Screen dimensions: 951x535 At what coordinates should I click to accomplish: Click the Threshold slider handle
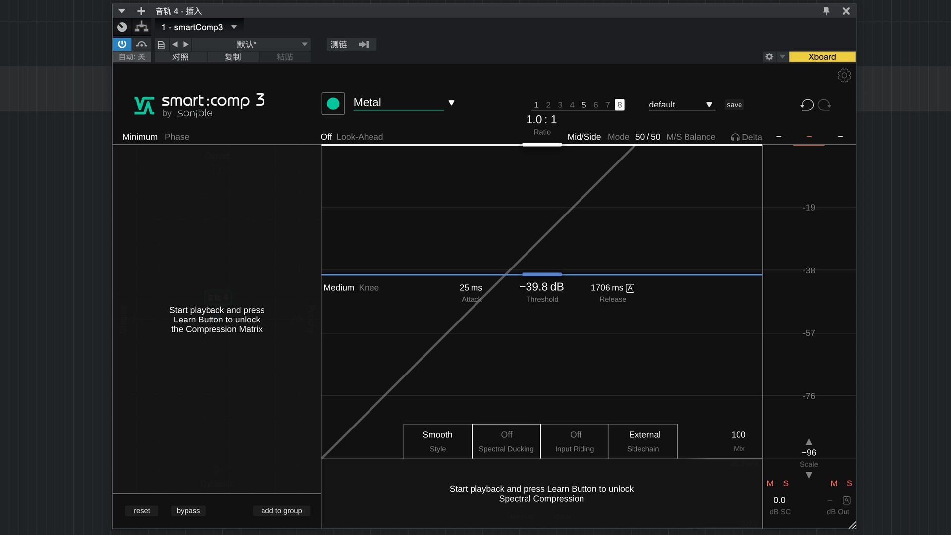[541, 274]
